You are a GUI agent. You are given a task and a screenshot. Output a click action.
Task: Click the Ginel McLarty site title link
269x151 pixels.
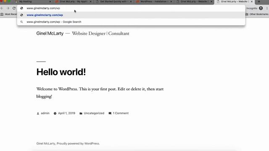[50, 34]
